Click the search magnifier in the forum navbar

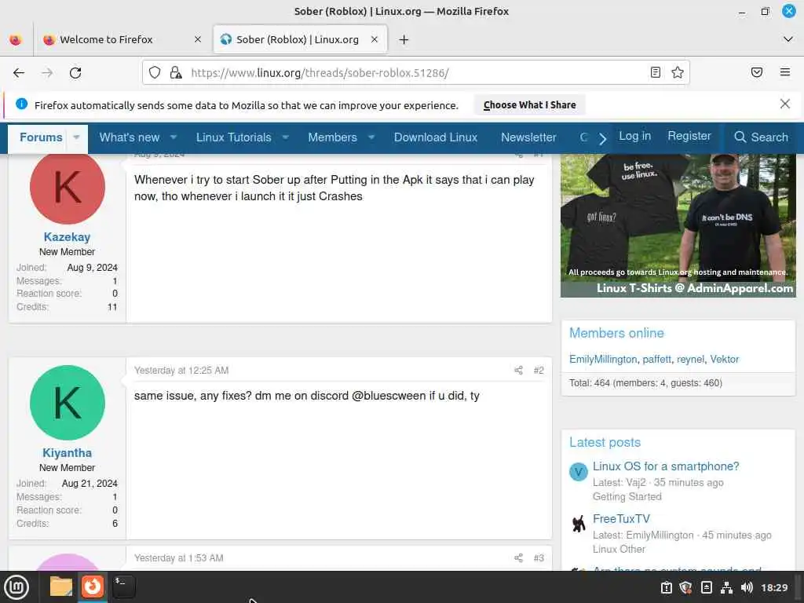click(x=740, y=137)
